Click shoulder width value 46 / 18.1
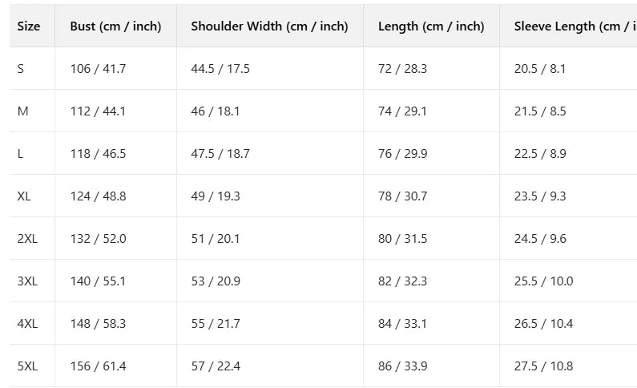The width and height of the screenshot is (637, 388). point(216,111)
